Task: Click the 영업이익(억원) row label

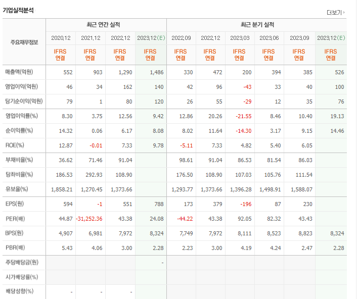Action: [x=22, y=87]
